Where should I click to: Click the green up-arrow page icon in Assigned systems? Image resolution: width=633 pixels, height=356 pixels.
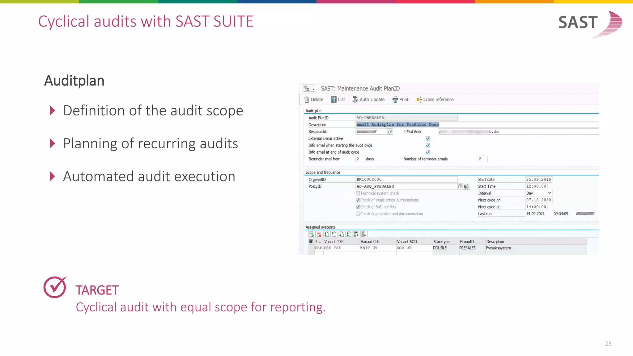(x=334, y=234)
